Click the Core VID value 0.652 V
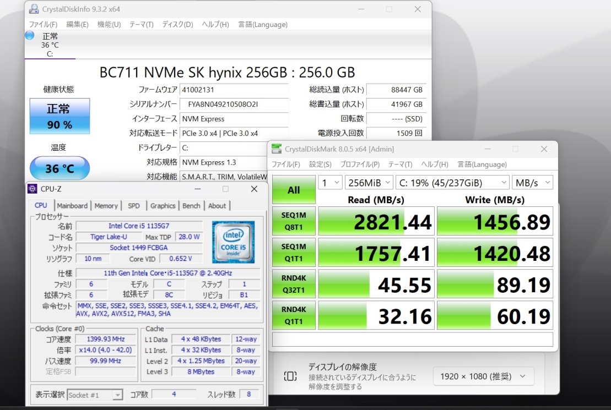This screenshot has width=611, height=410. click(180, 259)
